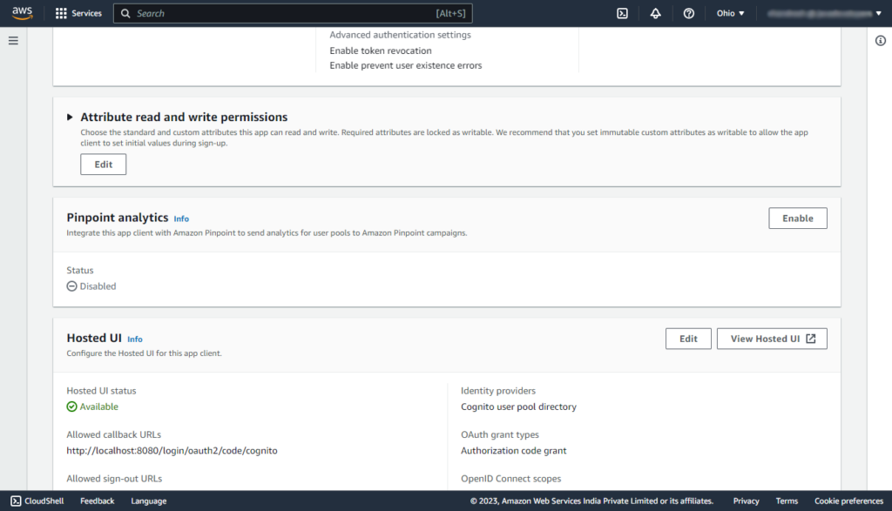
Task: Click the Pinpoint analytics Info link
Action: click(x=180, y=218)
